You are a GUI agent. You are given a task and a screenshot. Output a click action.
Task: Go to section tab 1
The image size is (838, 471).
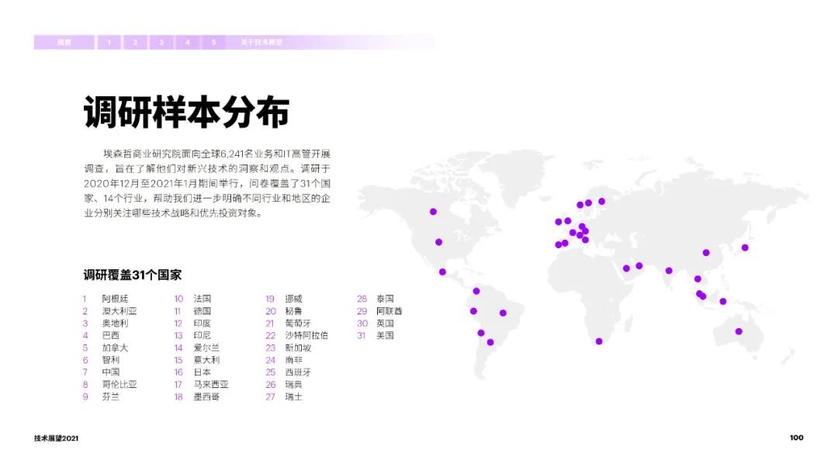point(109,42)
